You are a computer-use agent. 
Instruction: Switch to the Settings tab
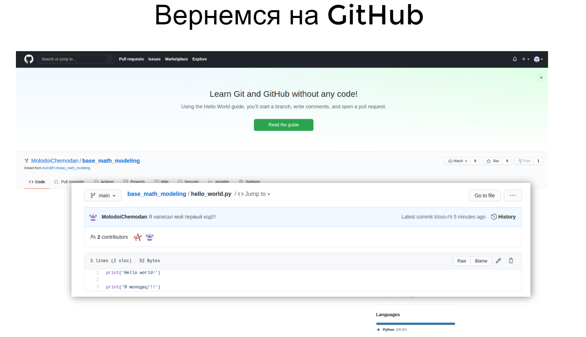(x=249, y=182)
